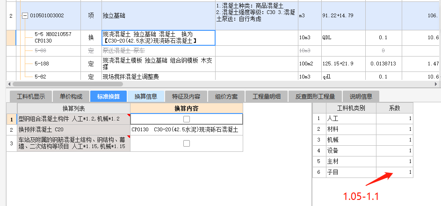The image size is (441, 206).
Task: Select the 设备 category row
Action: (x=351, y=150)
